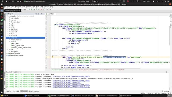This screenshot has height=97, width=172.
Task: Click the en keyboard layout indicator
Action: (158, 1)
